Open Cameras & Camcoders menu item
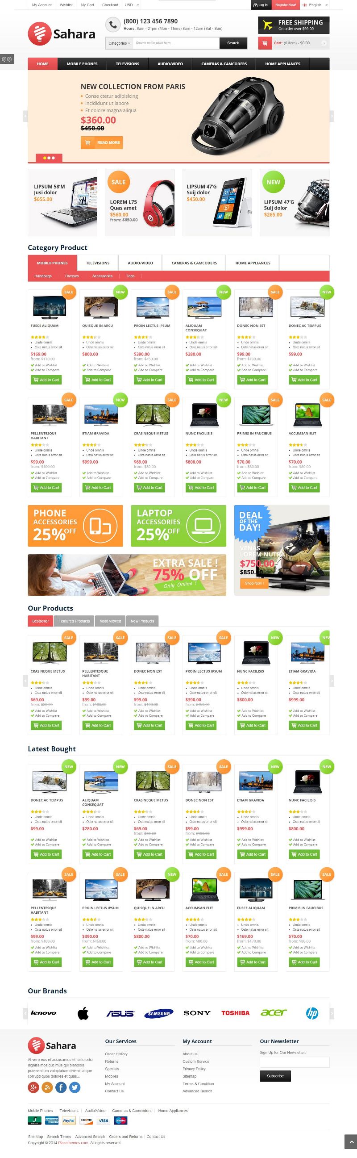Image resolution: width=357 pixels, height=1158 pixels. coord(224,64)
